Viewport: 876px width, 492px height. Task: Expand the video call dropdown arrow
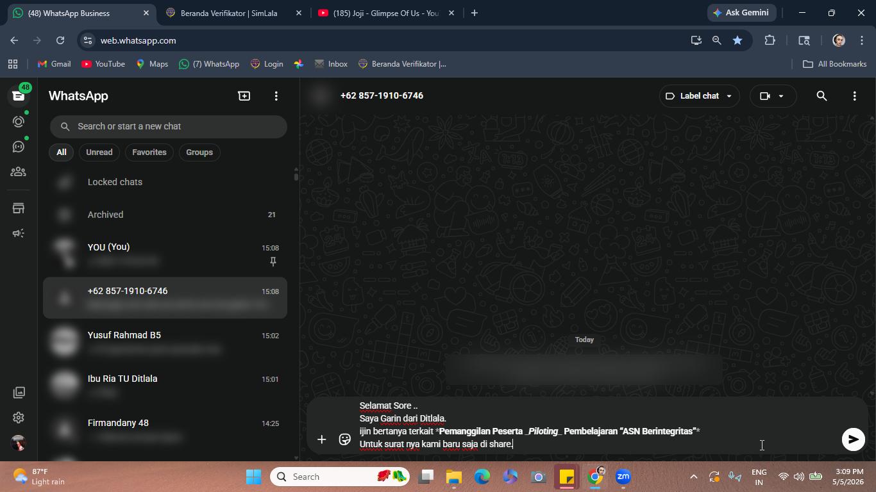click(781, 96)
